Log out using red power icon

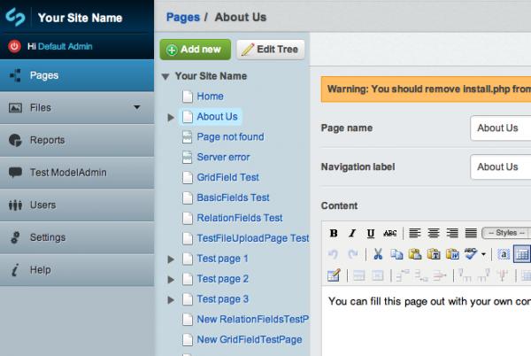tap(14, 46)
